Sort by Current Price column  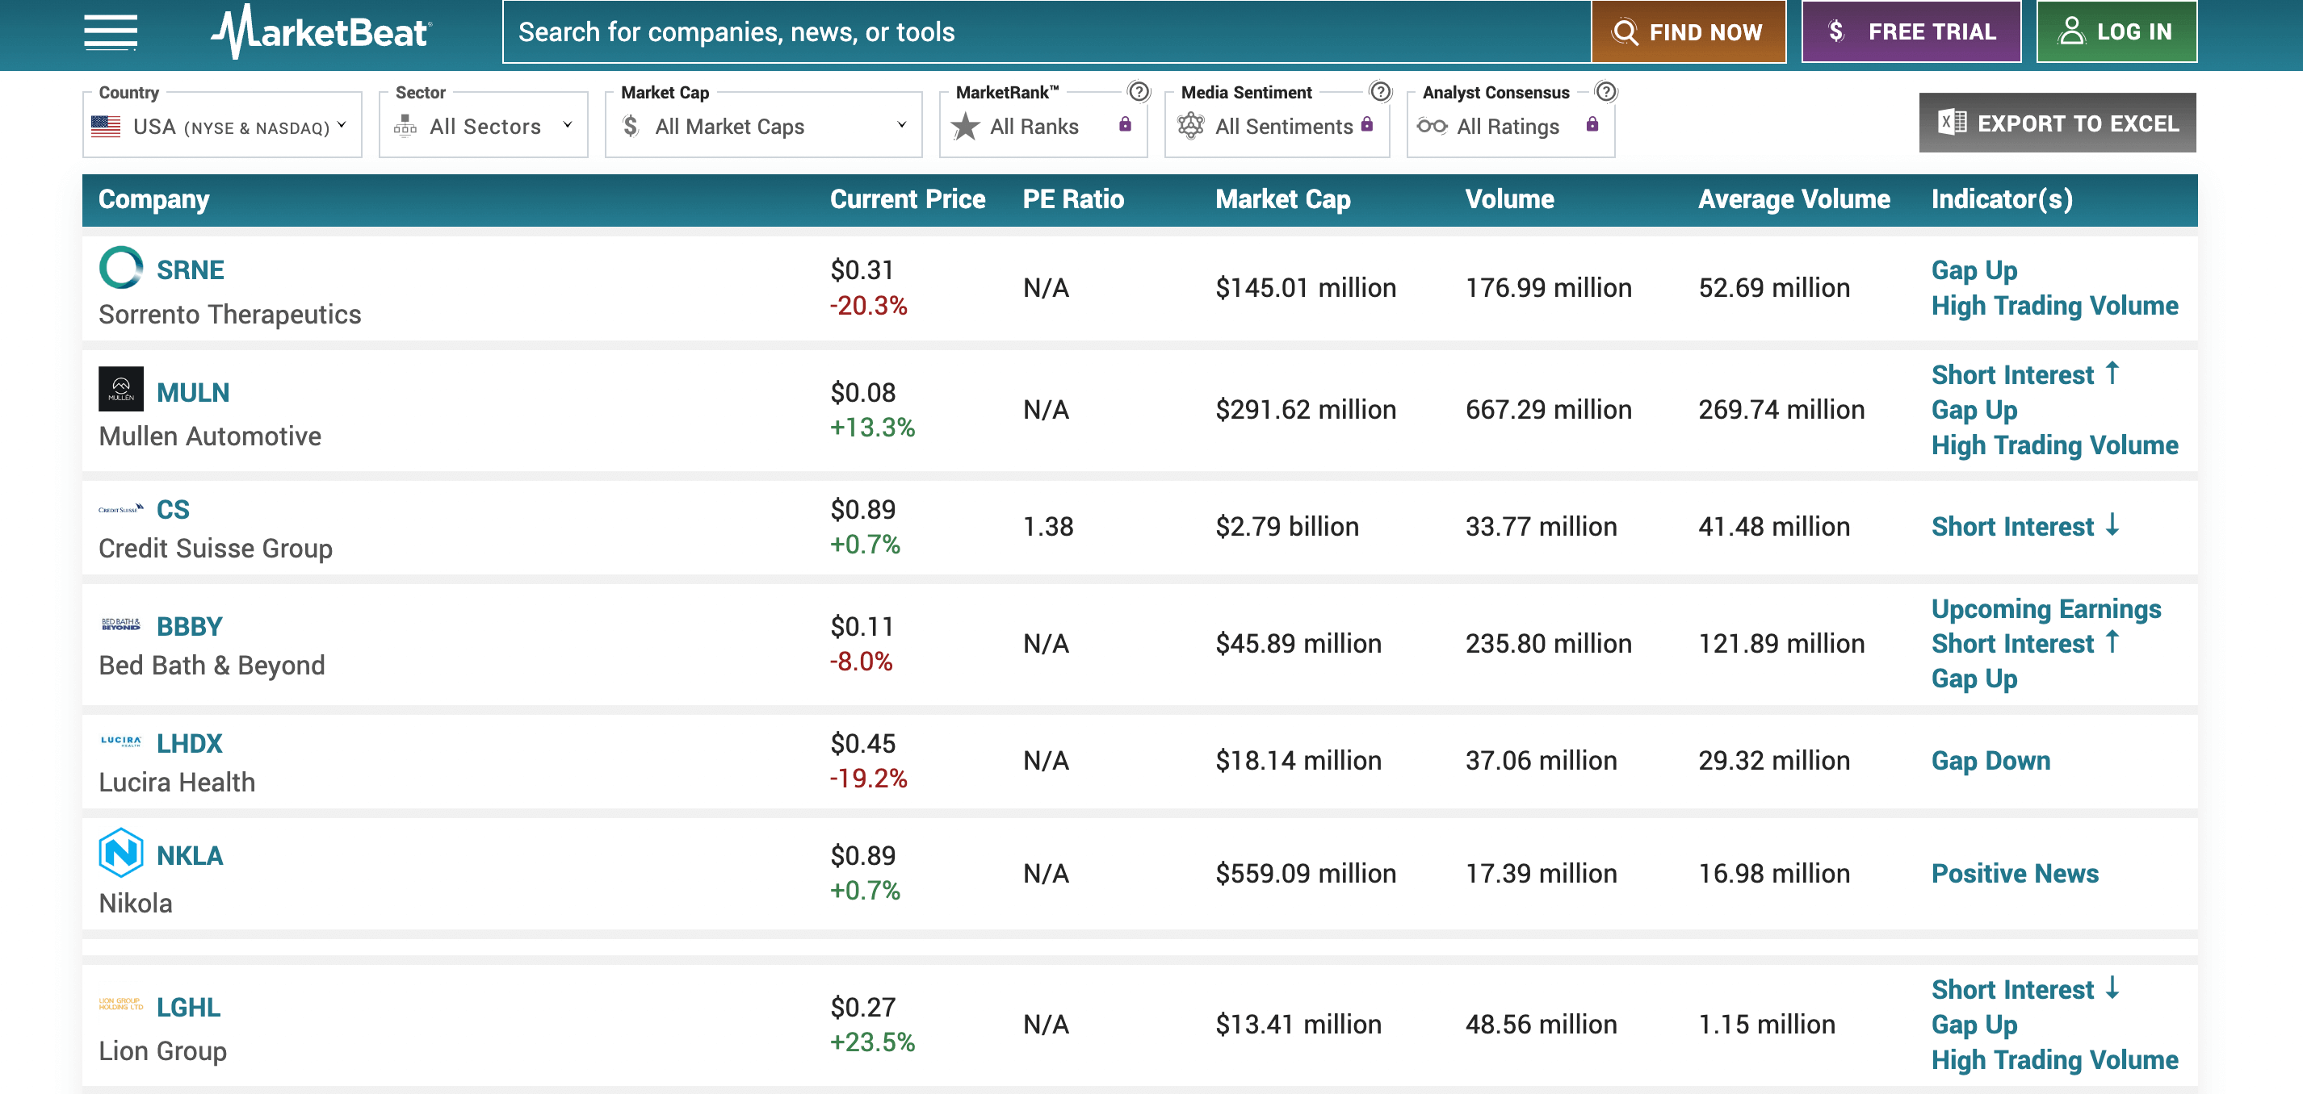[908, 199]
